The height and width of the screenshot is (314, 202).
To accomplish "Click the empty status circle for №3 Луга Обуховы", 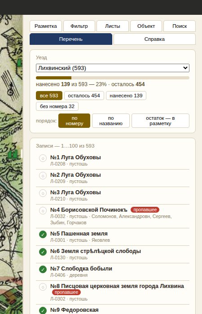I will tap(43, 193).
